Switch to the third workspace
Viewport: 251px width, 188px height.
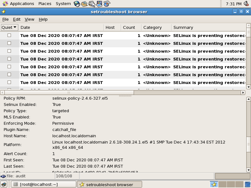[231, 184]
